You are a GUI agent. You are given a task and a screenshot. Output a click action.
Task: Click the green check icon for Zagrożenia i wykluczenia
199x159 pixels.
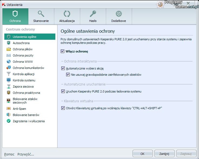(9, 121)
